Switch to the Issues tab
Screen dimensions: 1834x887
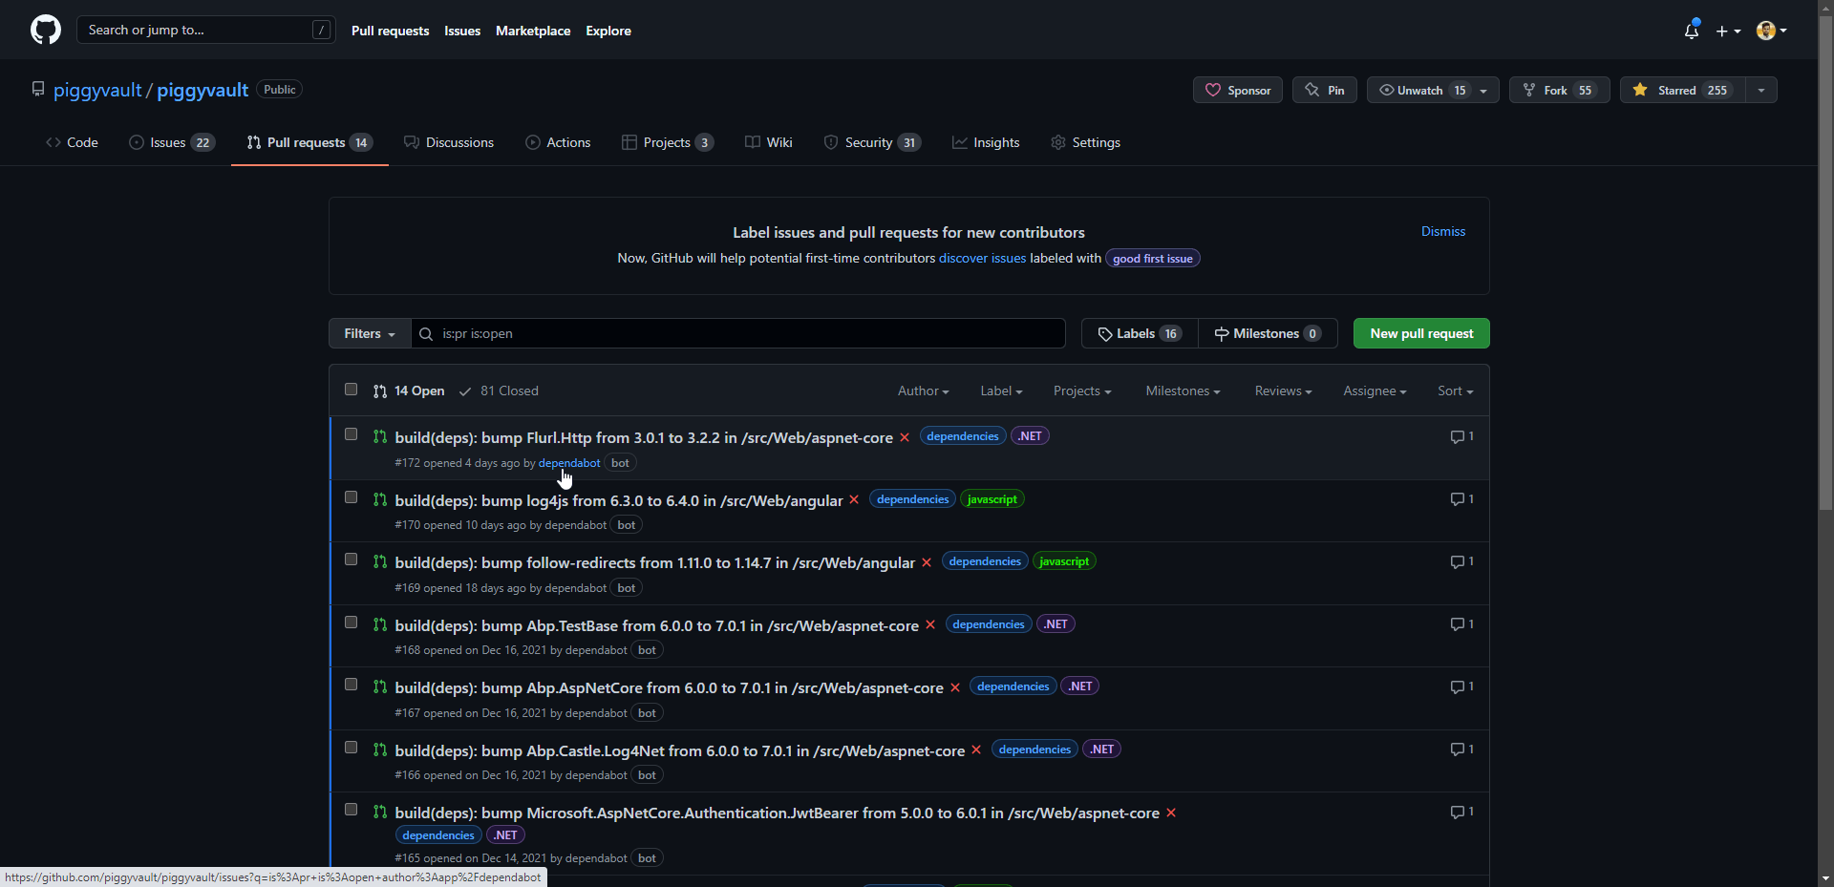(x=171, y=142)
